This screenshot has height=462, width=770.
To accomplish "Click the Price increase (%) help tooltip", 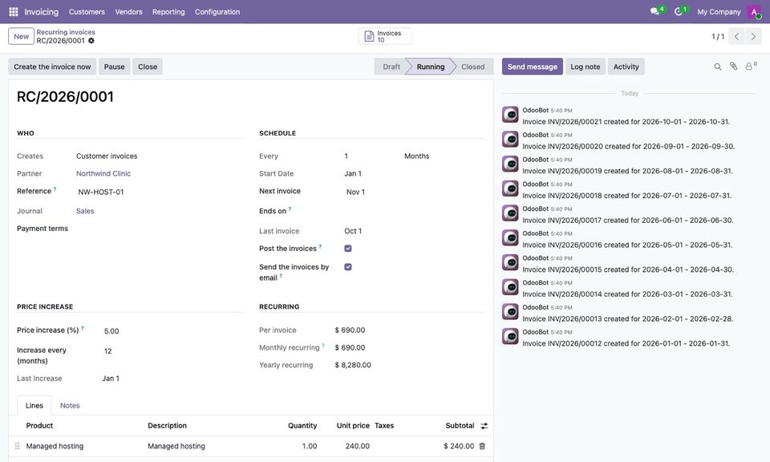I will coord(83,328).
